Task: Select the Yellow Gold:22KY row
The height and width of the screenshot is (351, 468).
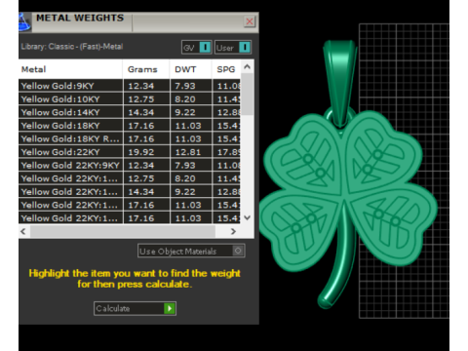Action: (x=130, y=152)
